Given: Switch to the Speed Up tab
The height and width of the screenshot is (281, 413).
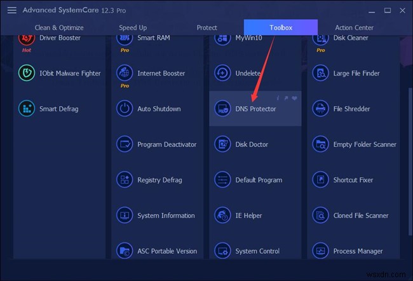Looking at the screenshot, I should 133,27.
